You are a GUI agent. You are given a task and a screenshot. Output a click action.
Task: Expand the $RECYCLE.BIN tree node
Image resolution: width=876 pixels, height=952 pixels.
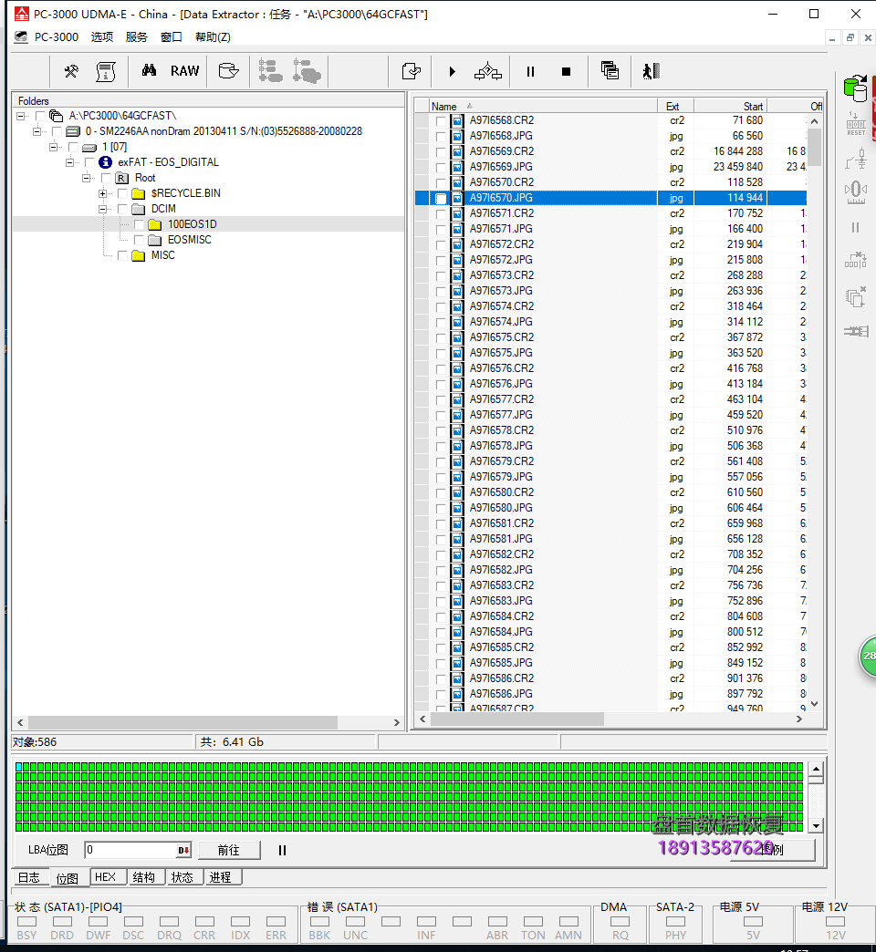click(x=103, y=193)
